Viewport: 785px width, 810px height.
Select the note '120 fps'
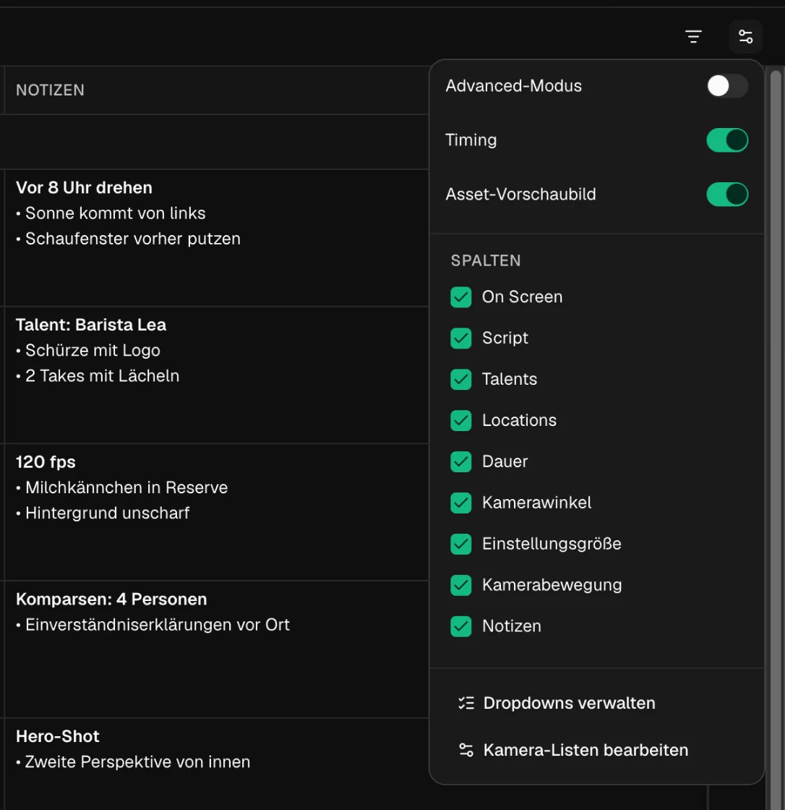pos(46,462)
